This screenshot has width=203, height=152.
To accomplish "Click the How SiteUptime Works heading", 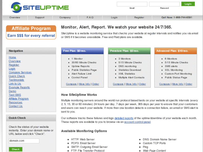I will coord(79,95).
